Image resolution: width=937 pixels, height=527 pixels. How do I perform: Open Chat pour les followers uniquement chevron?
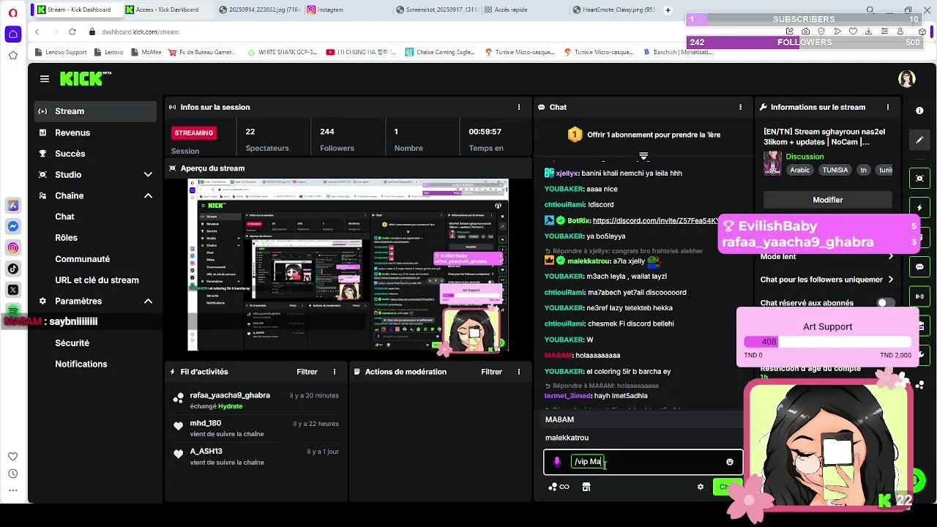click(x=891, y=280)
